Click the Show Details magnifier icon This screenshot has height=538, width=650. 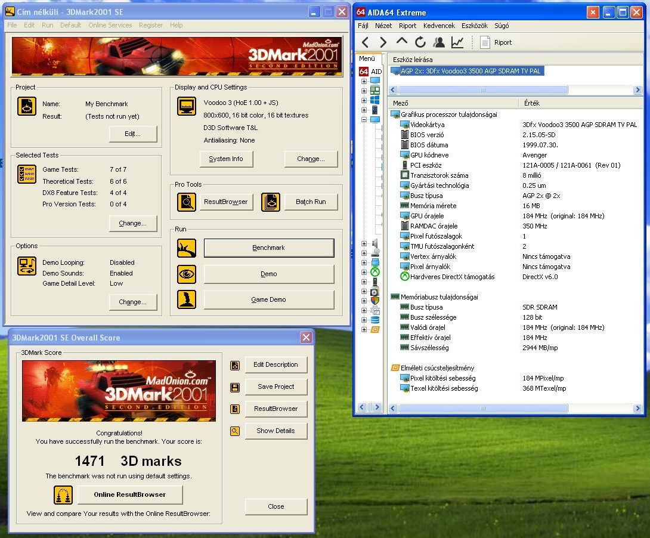(x=235, y=431)
